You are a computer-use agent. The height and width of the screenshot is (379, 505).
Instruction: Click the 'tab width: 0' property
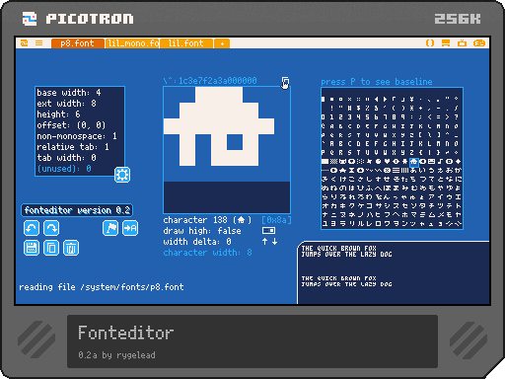point(66,158)
